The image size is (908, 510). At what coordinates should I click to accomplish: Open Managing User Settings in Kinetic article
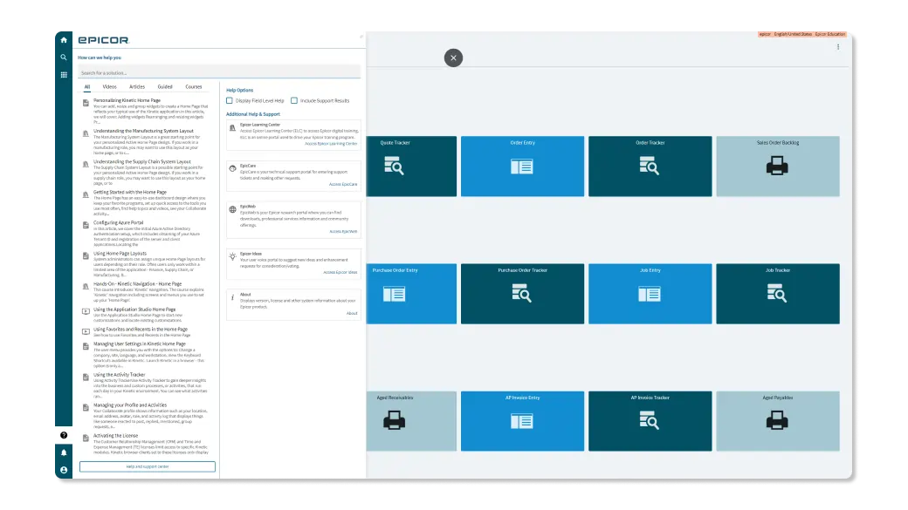pos(140,343)
